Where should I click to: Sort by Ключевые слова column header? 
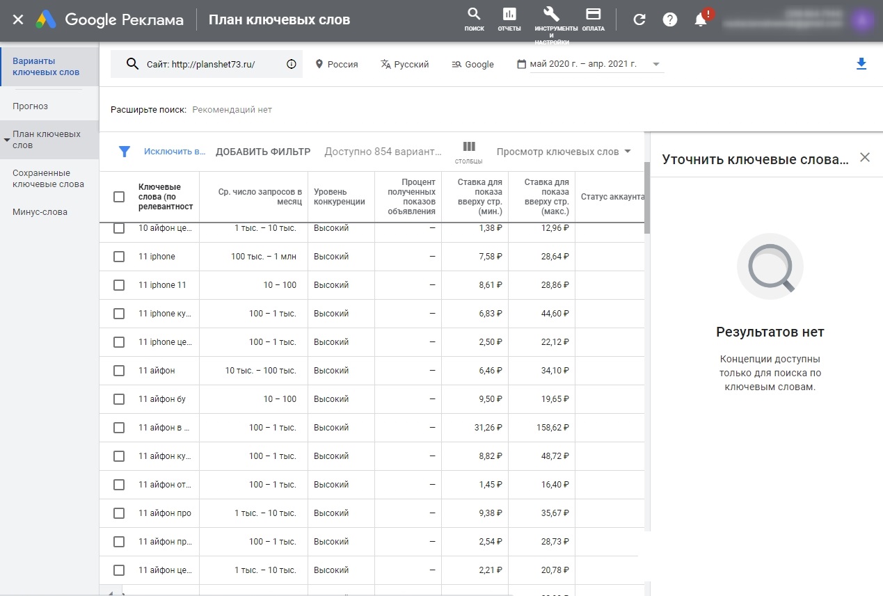[166, 197]
